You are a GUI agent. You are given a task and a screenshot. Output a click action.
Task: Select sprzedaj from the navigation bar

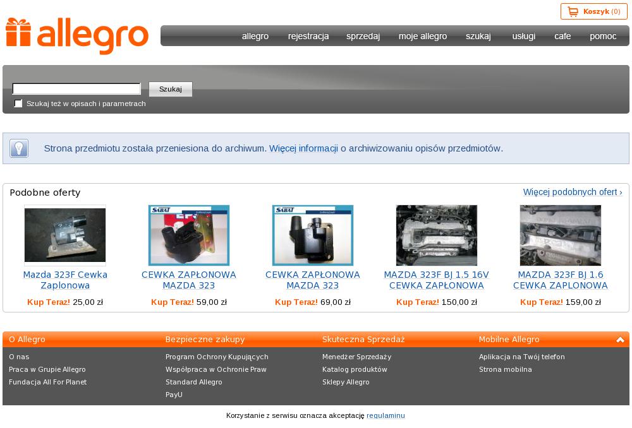click(x=363, y=36)
